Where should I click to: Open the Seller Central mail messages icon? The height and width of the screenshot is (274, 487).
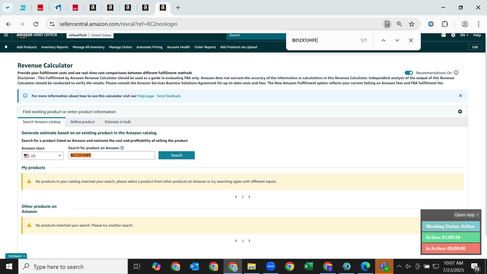click(x=443, y=35)
